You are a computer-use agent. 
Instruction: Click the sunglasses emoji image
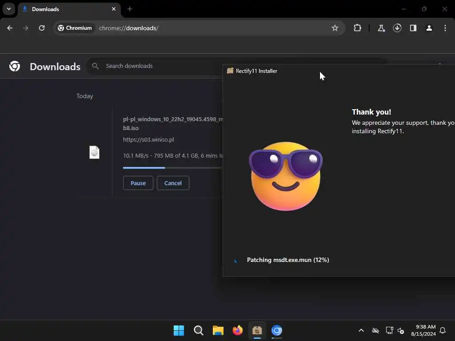(x=286, y=176)
